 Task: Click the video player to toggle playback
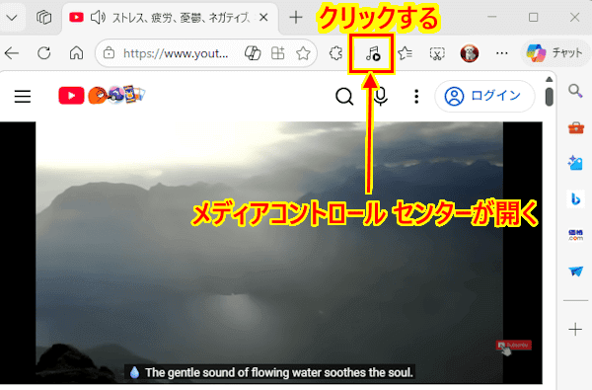[269, 253]
